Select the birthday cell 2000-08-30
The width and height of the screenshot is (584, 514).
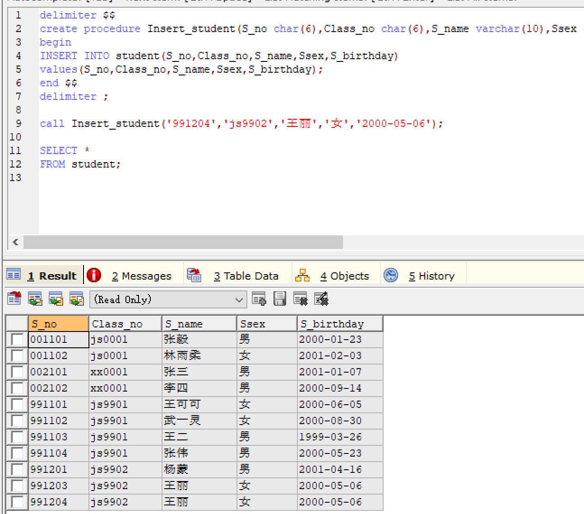340,421
